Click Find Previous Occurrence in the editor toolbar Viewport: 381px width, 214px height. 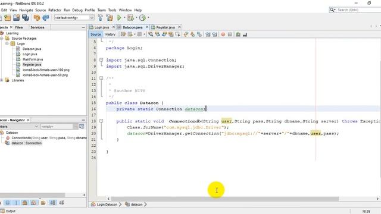point(157,34)
